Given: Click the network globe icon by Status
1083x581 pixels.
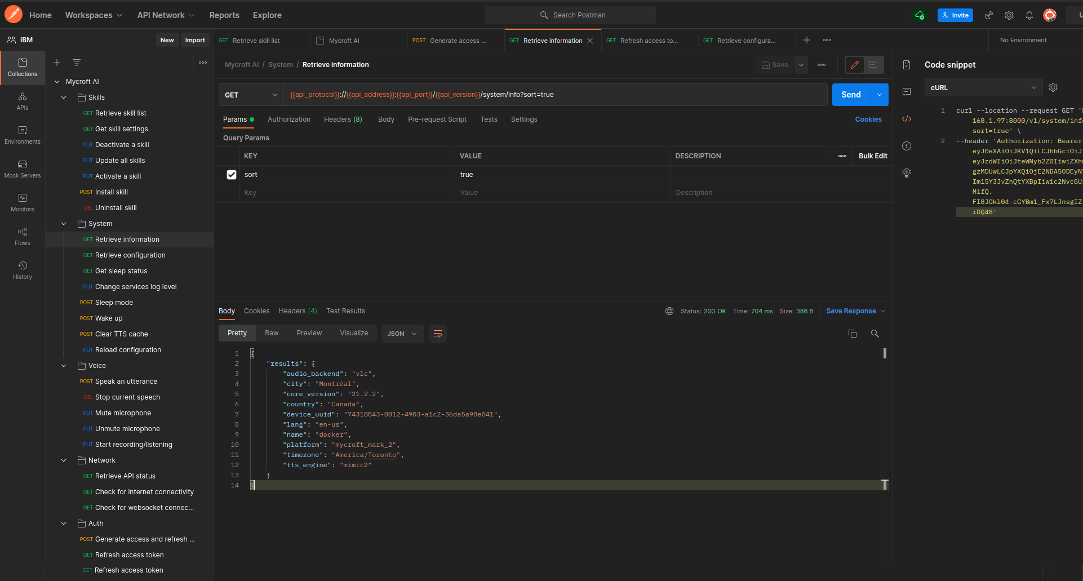Looking at the screenshot, I should 669,311.
